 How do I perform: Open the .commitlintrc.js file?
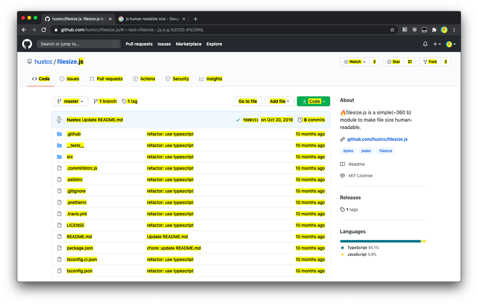[82, 168]
